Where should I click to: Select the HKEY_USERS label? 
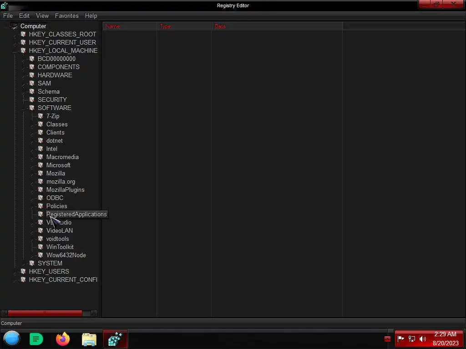tap(49, 271)
